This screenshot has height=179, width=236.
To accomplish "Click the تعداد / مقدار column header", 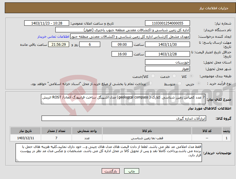I will (56, 131).
